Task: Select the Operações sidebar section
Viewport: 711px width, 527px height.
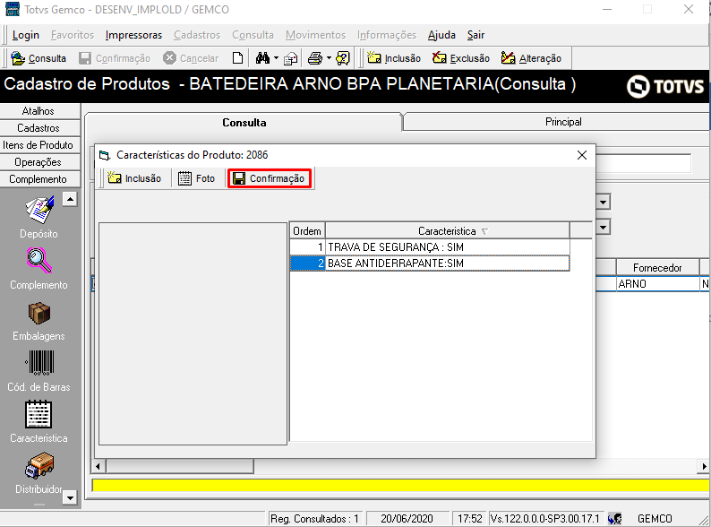Action: [x=40, y=162]
